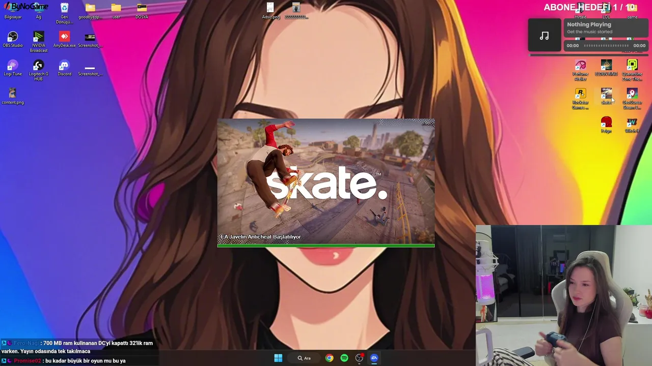
Task: Launch the Discord desktop shortcut
Action: coord(64,68)
